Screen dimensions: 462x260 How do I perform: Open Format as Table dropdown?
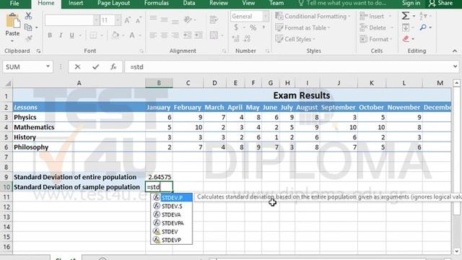tap(302, 27)
